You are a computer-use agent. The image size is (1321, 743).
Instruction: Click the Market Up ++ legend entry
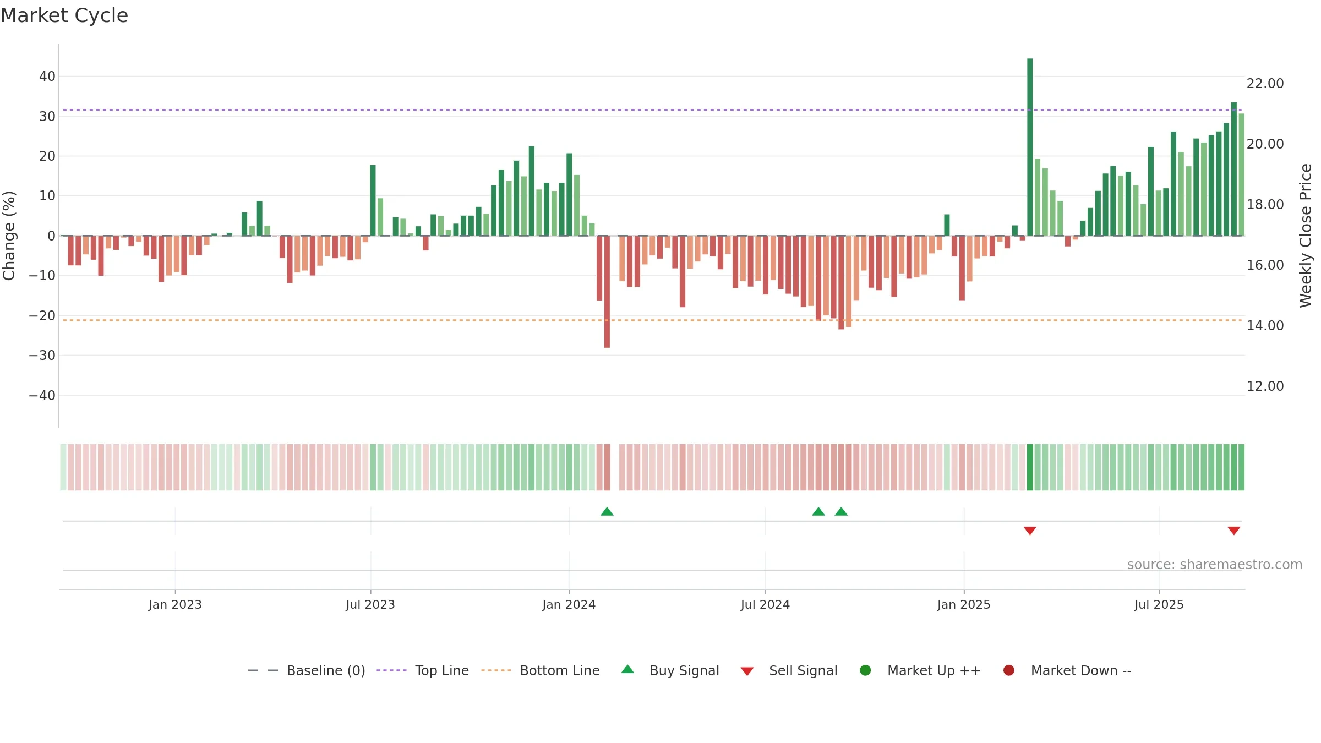tap(920, 670)
